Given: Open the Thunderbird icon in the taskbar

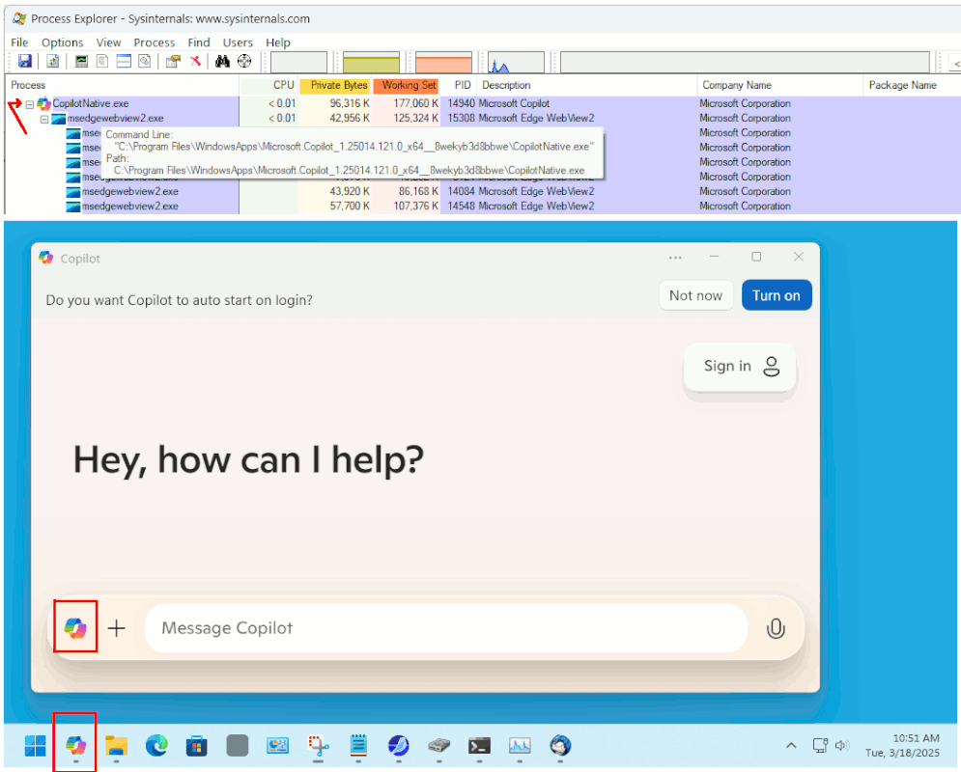Looking at the screenshot, I should coord(560,746).
